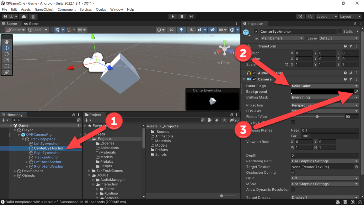The width and height of the screenshot is (364, 205).
Task: Activate the Transform tool
Action: click(6, 72)
